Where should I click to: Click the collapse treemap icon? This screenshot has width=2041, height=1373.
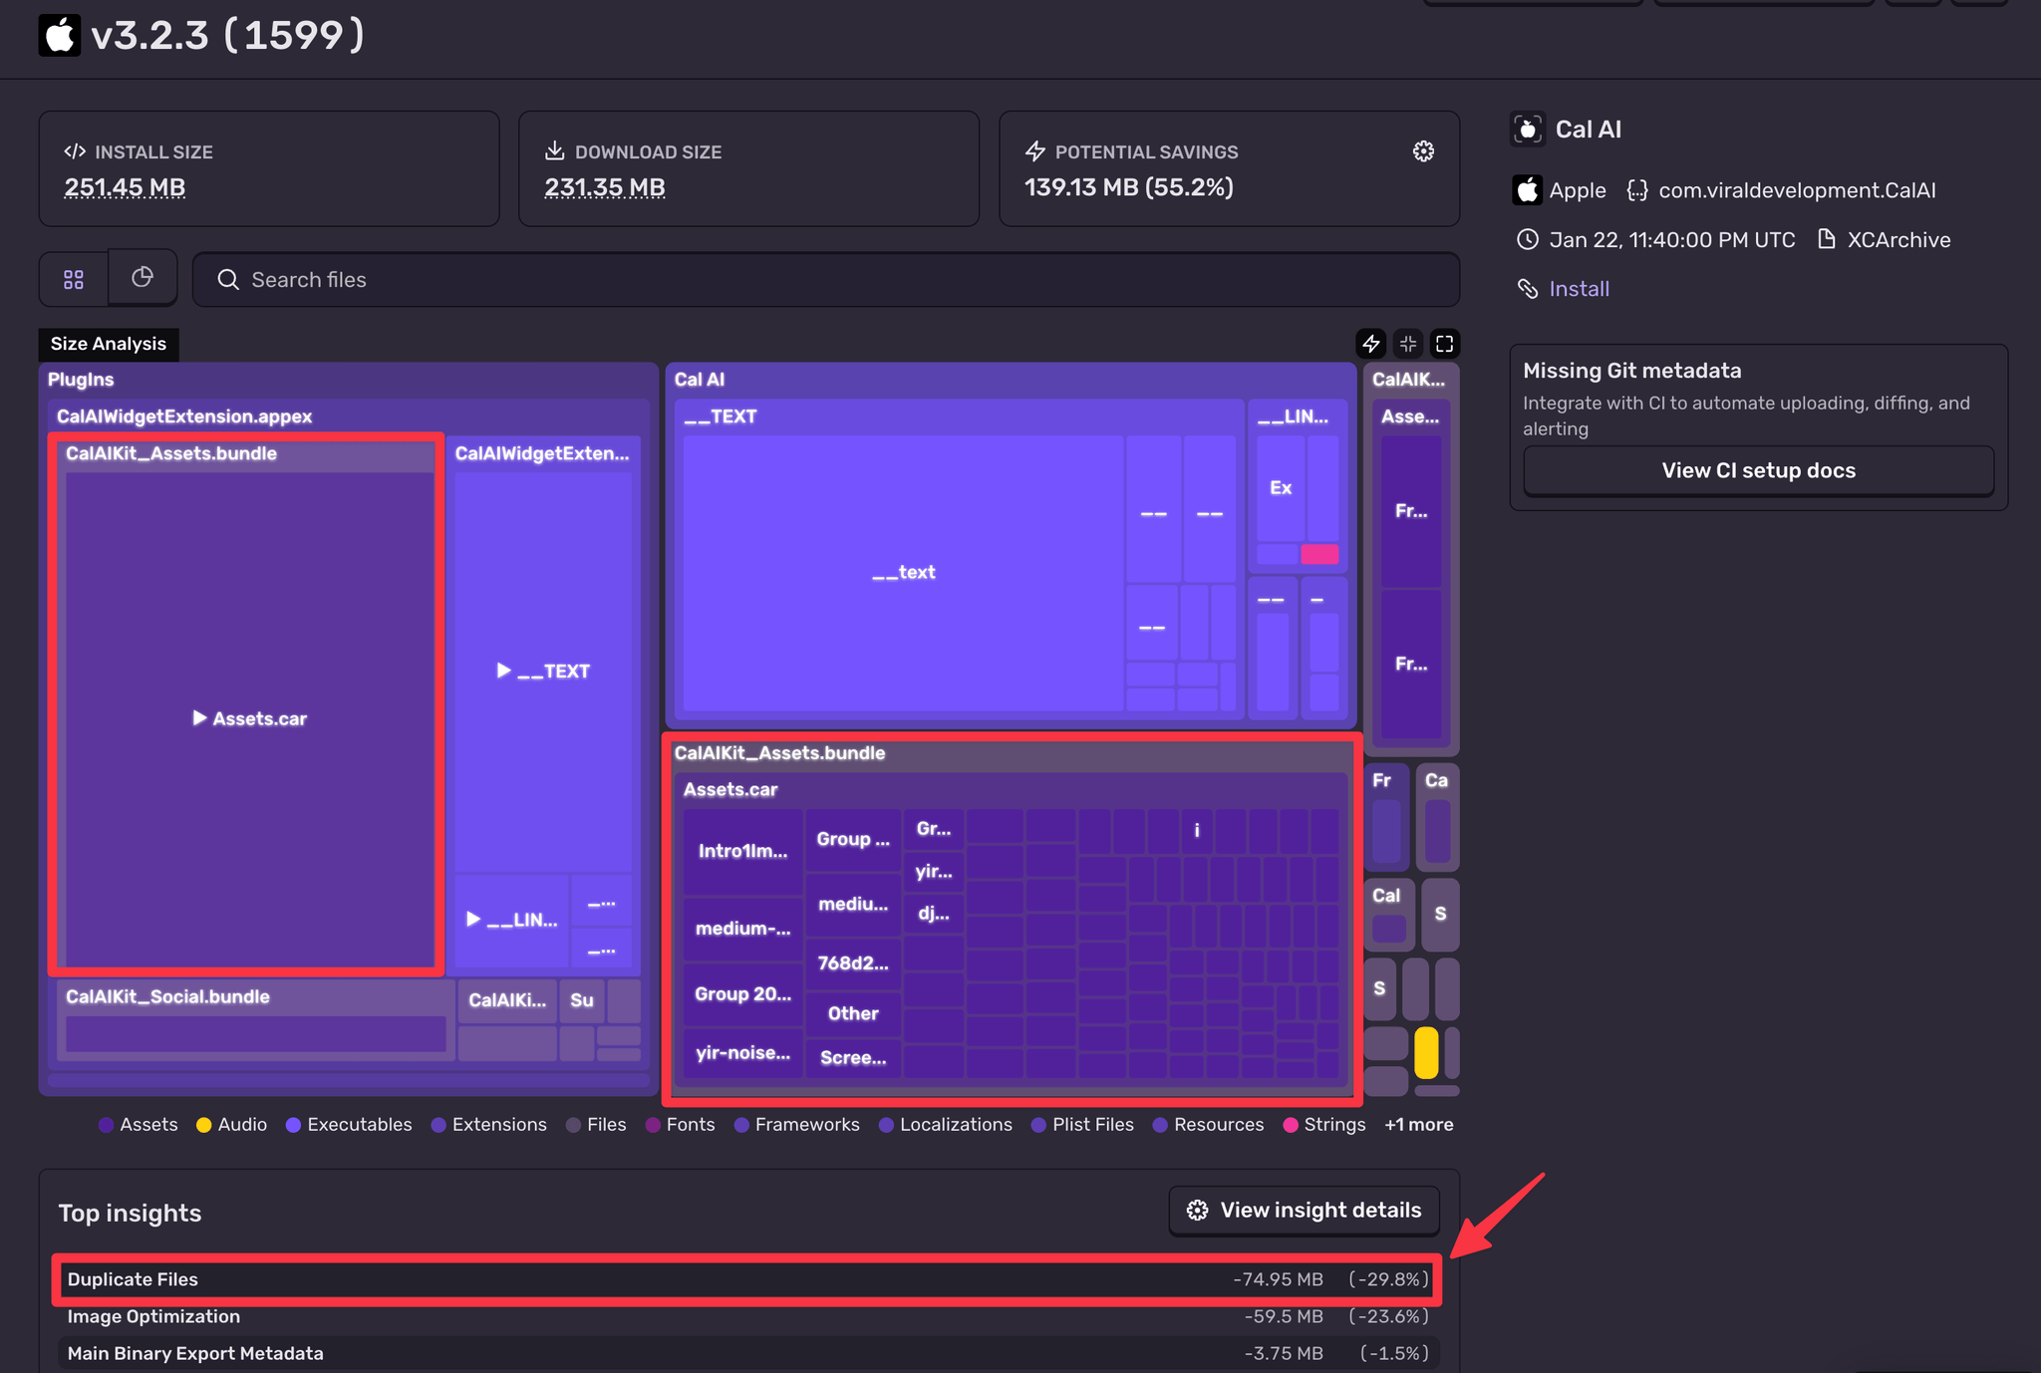click(x=1408, y=344)
